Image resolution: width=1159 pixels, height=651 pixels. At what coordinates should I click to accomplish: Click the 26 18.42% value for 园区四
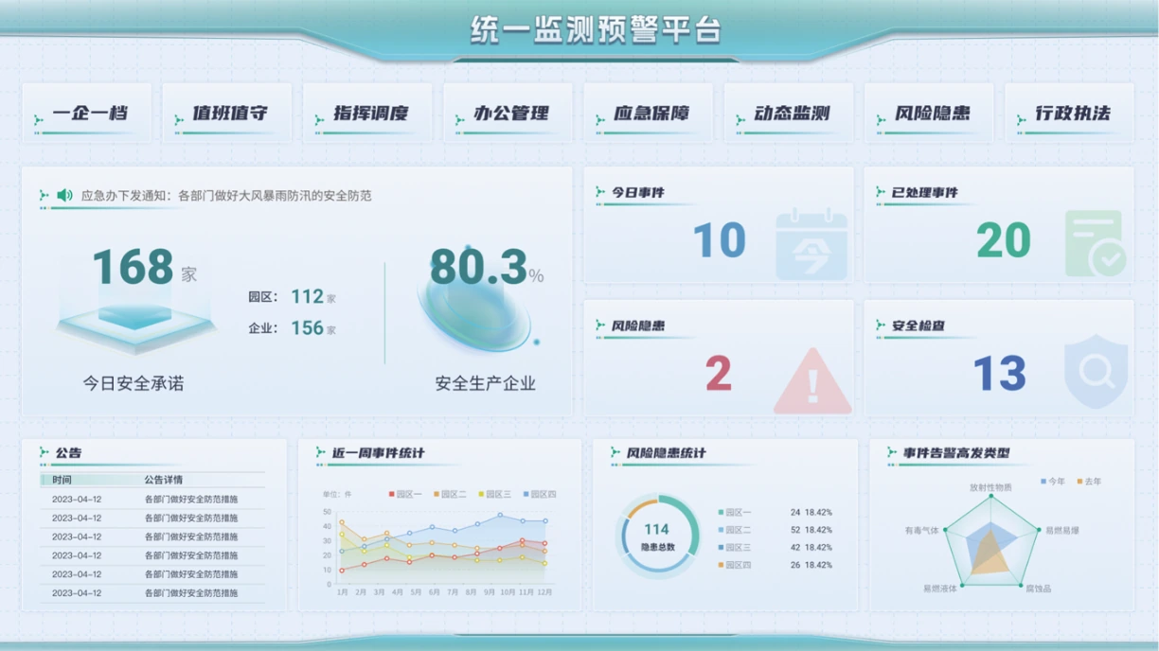(811, 565)
